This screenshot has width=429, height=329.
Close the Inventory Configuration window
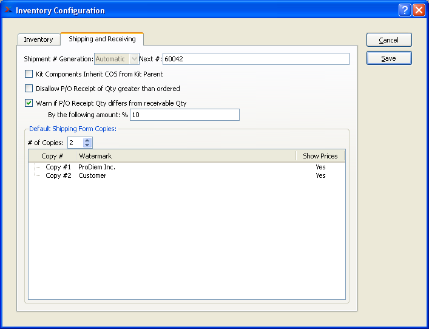(x=419, y=10)
